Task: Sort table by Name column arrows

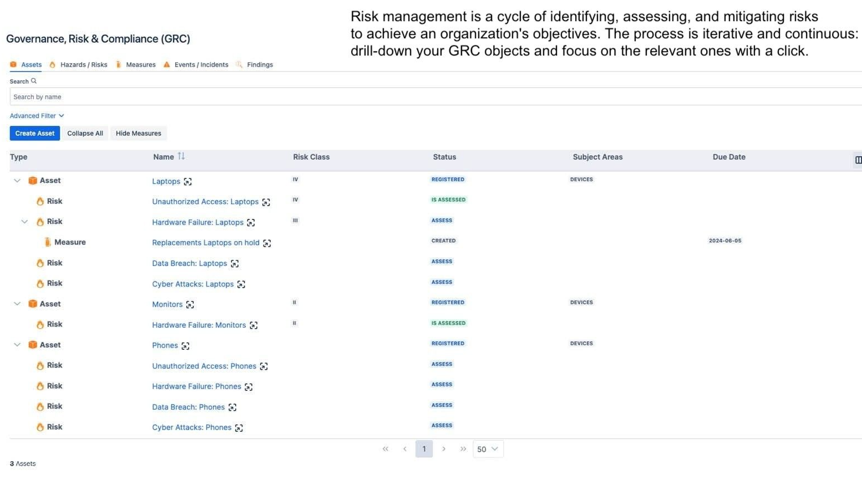Action: (x=181, y=157)
